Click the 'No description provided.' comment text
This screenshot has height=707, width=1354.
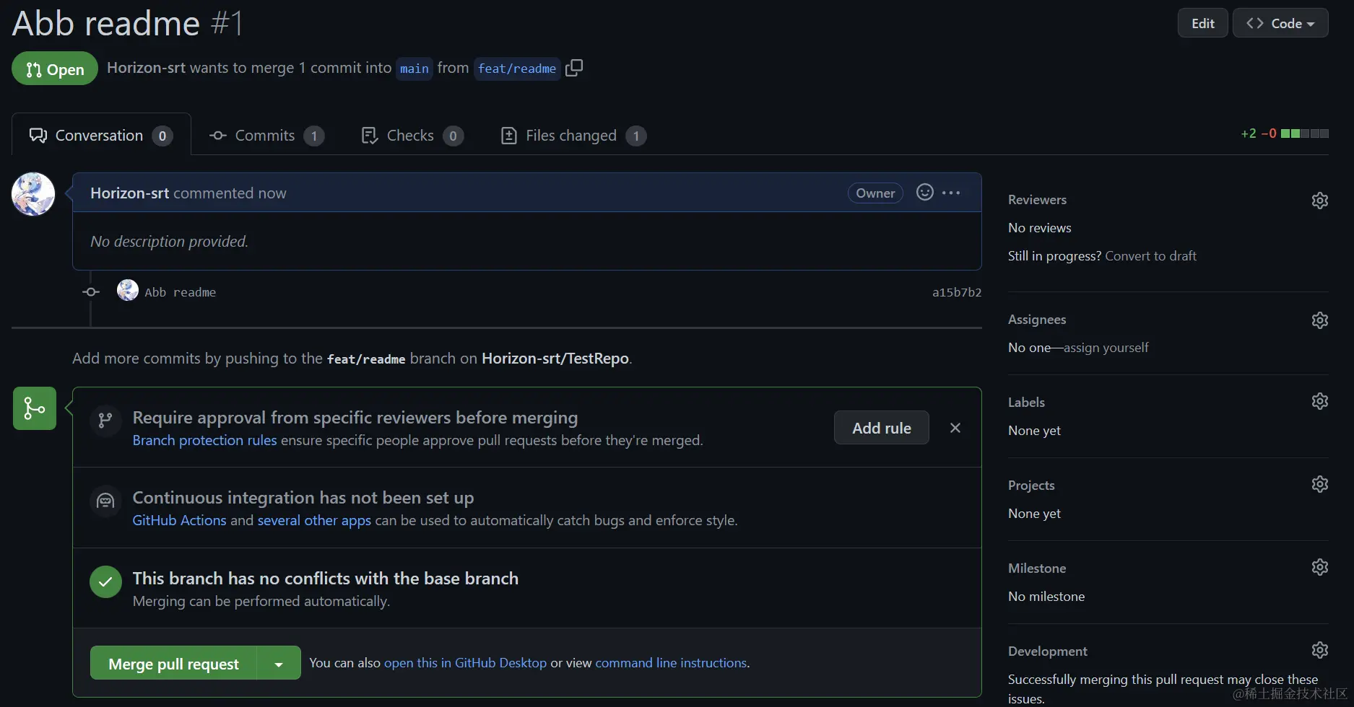[x=169, y=241]
